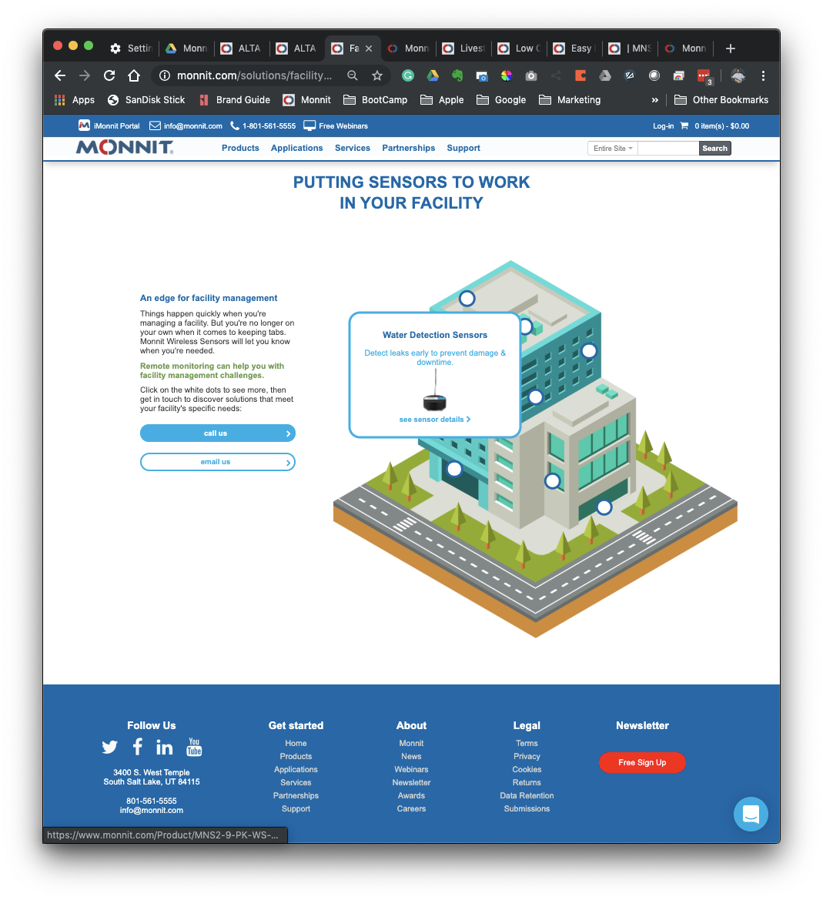Viewport: 823px width, 900px height.
Task: Open the hidden bookmarks chevron
Action: click(655, 99)
